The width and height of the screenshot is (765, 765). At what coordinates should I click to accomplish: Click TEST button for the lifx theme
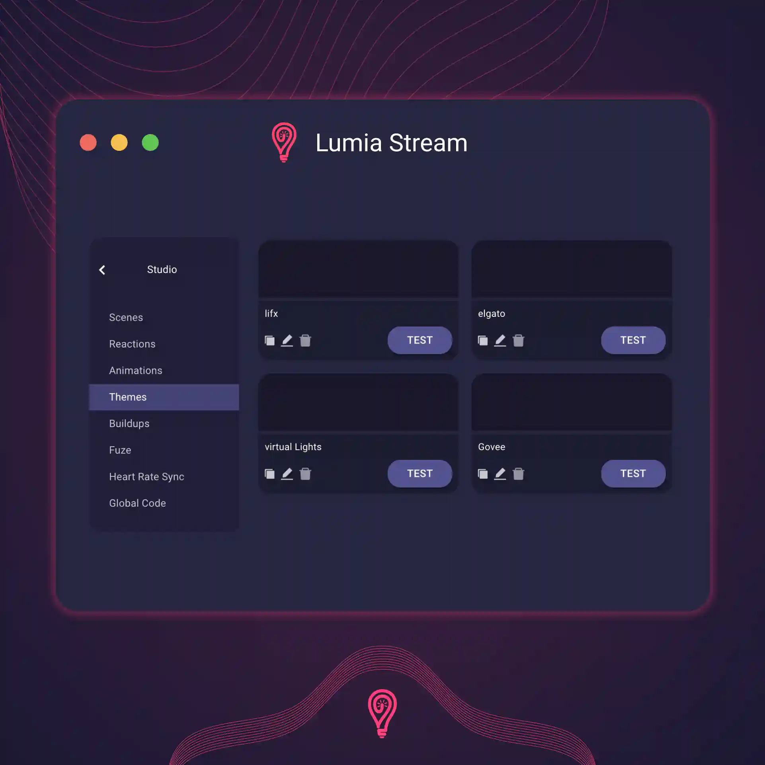pyautogui.click(x=420, y=340)
